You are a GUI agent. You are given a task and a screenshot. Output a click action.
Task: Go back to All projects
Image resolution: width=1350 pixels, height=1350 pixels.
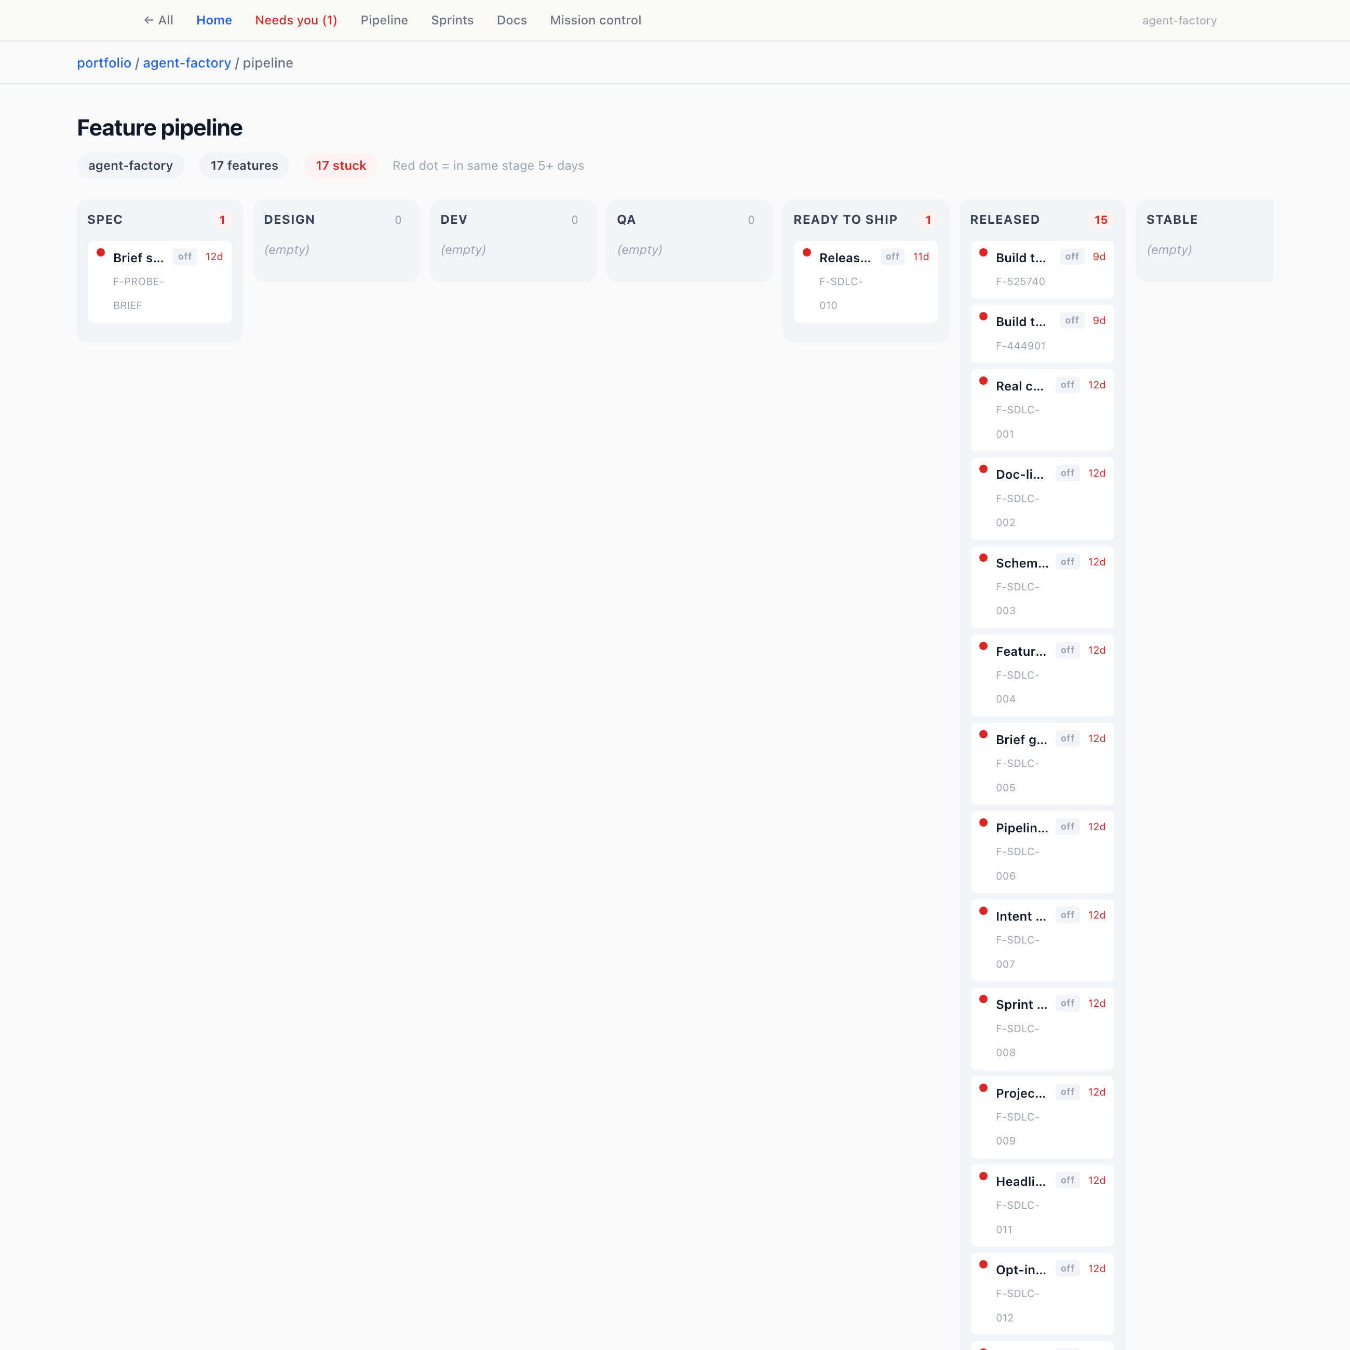pyautogui.click(x=158, y=20)
